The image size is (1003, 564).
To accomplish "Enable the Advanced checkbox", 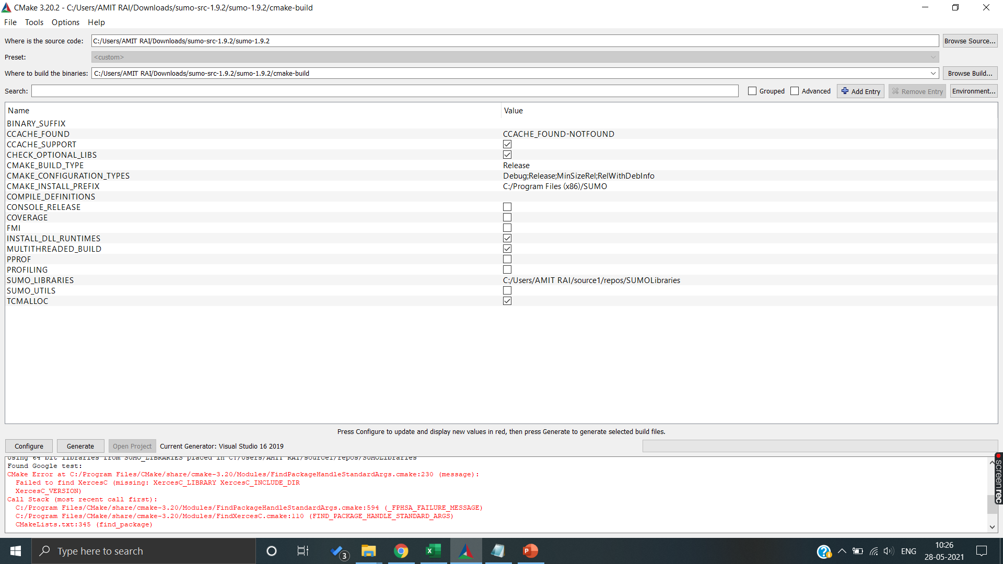I will pyautogui.click(x=795, y=91).
